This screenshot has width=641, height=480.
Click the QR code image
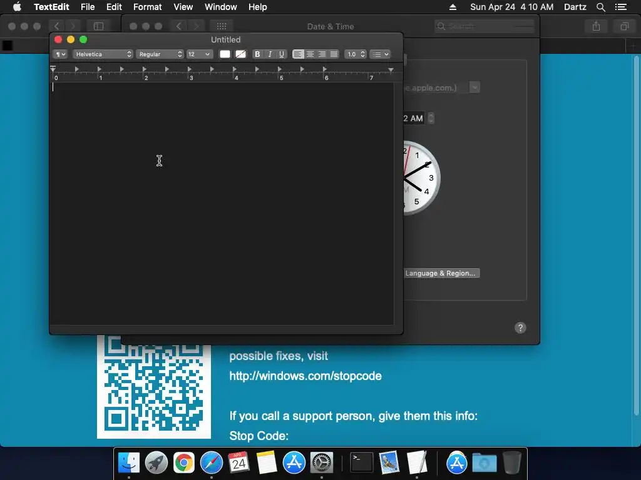point(154,386)
